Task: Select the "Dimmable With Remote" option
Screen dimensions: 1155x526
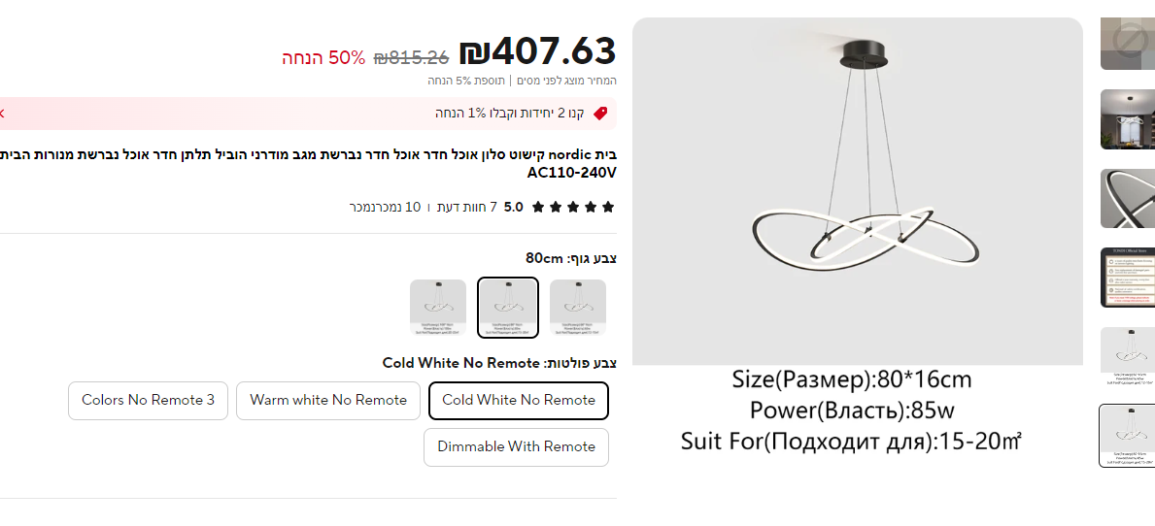Action: tap(516, 446)
